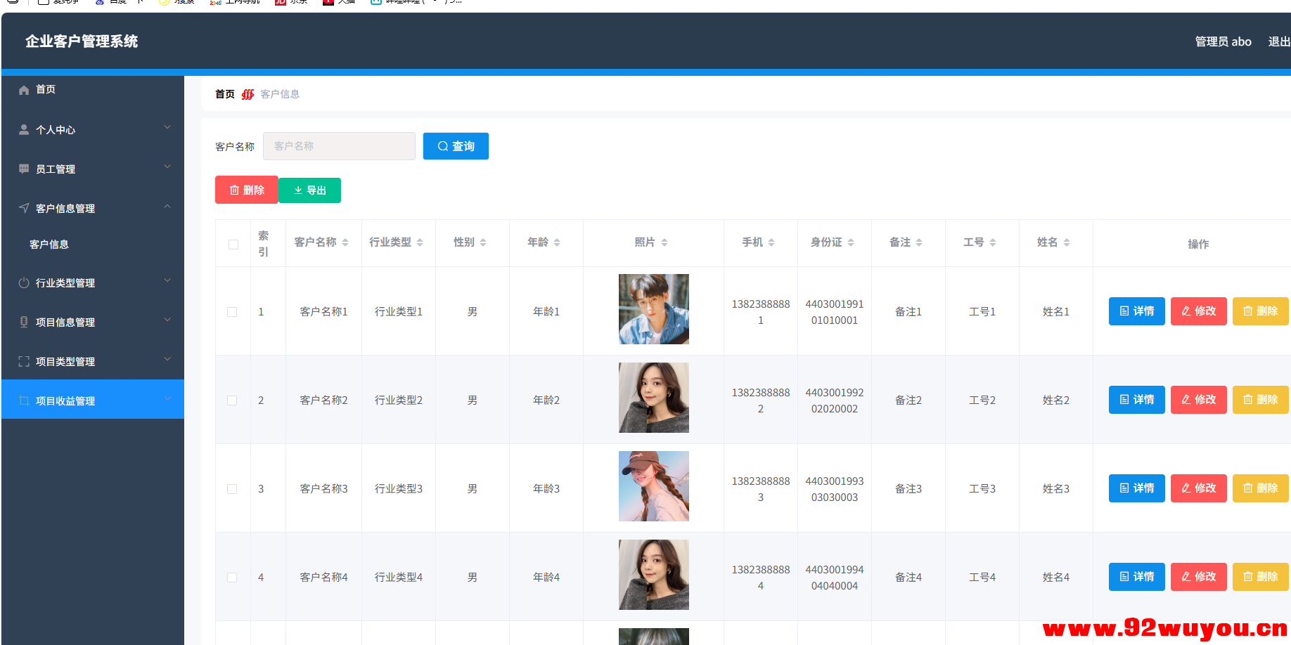This screenshot has height=645, width=1291.
Task: Click the user icon for 个人中心
Action: click(x=23, y=129)
